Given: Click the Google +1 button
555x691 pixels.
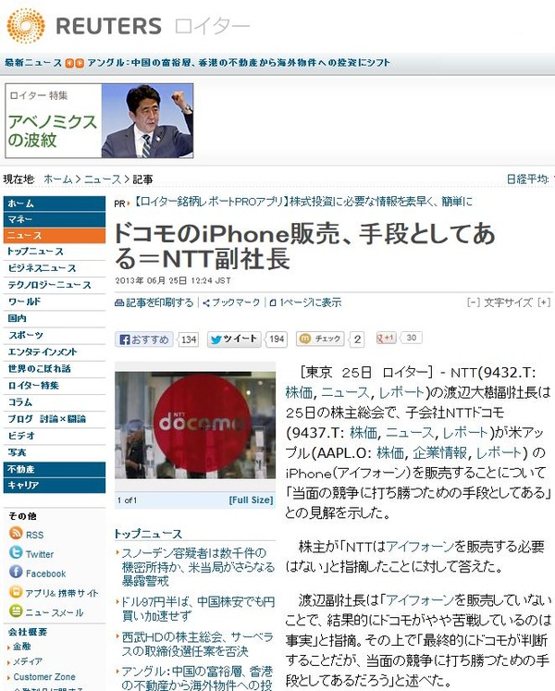Looking at the screenshot, I should tap(386, 338).
